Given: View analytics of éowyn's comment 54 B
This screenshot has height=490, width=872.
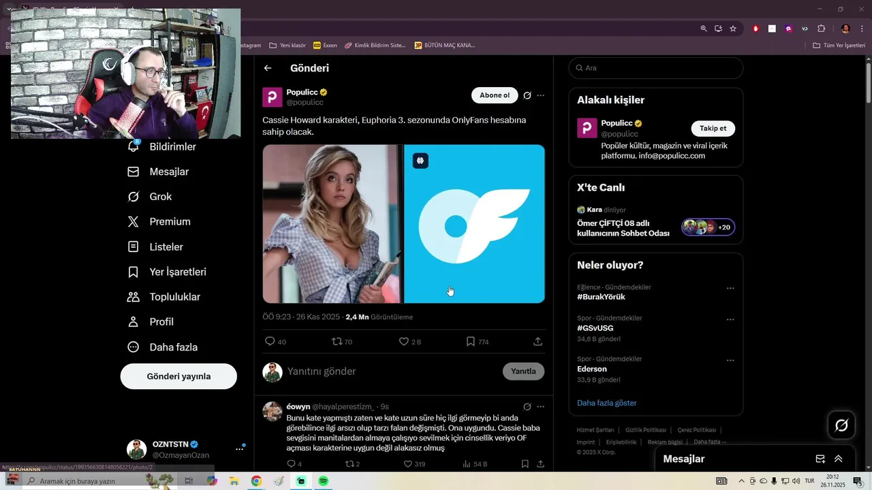Looking at the screenshot, I should click(x=474, y=464).
